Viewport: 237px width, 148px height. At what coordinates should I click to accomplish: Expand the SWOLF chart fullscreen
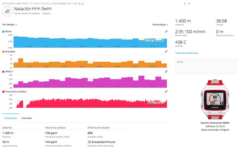pyautogui.click(x=166, y=72)
